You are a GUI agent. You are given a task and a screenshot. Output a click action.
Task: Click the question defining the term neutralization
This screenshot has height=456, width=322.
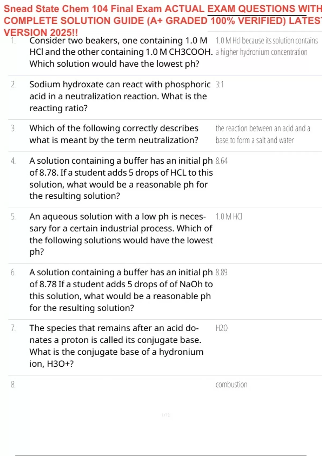[x=114, y=134]
